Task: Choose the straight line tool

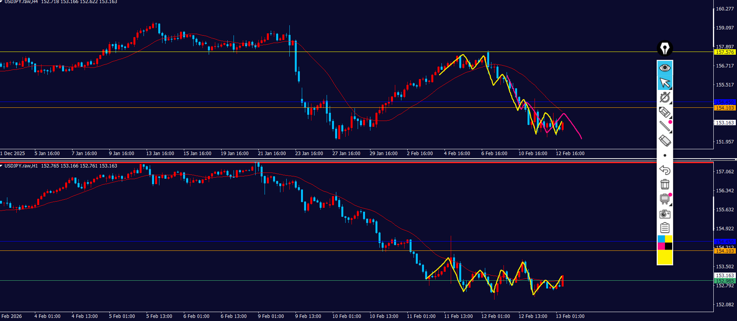Action: point(664,126)
